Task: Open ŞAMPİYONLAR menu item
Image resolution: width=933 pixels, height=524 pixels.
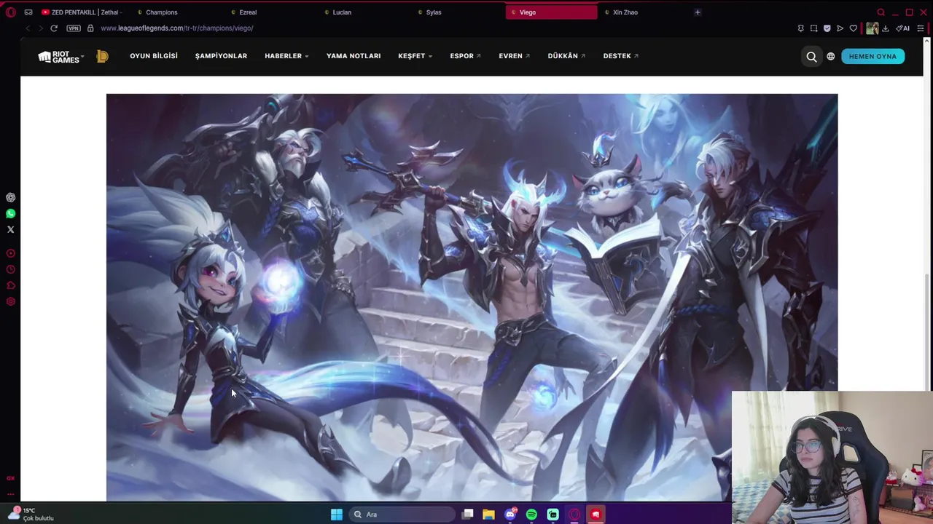Action: point(221,56)
